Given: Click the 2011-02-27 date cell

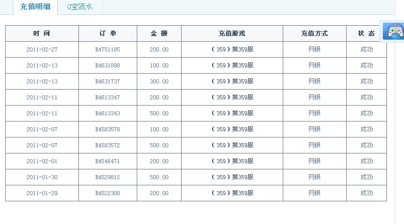Looking at the screenshot, I should 42,49.
